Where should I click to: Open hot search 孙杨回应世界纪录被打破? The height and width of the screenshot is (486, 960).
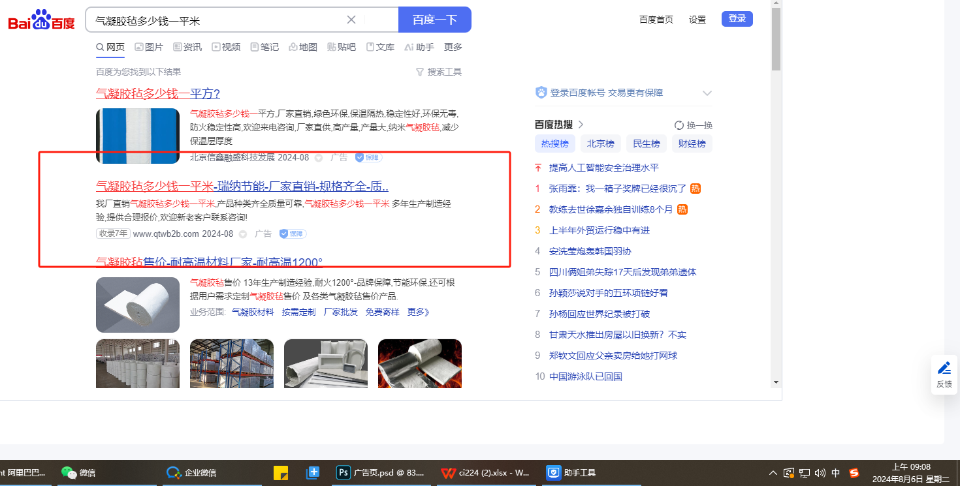(600, 314)
